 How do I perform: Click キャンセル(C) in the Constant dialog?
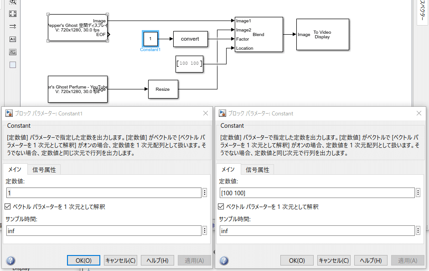coord(334,261)
